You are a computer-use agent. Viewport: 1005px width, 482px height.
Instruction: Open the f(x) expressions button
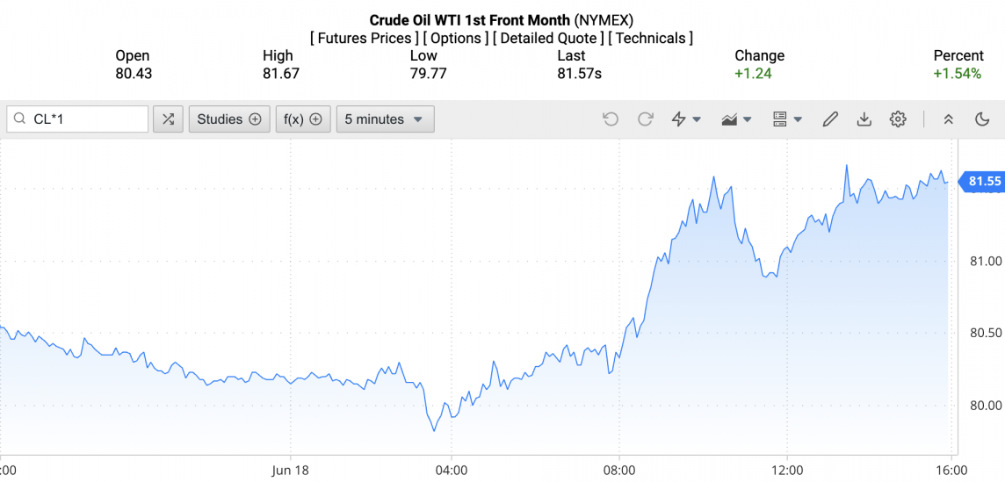click(x=303, y=119)
